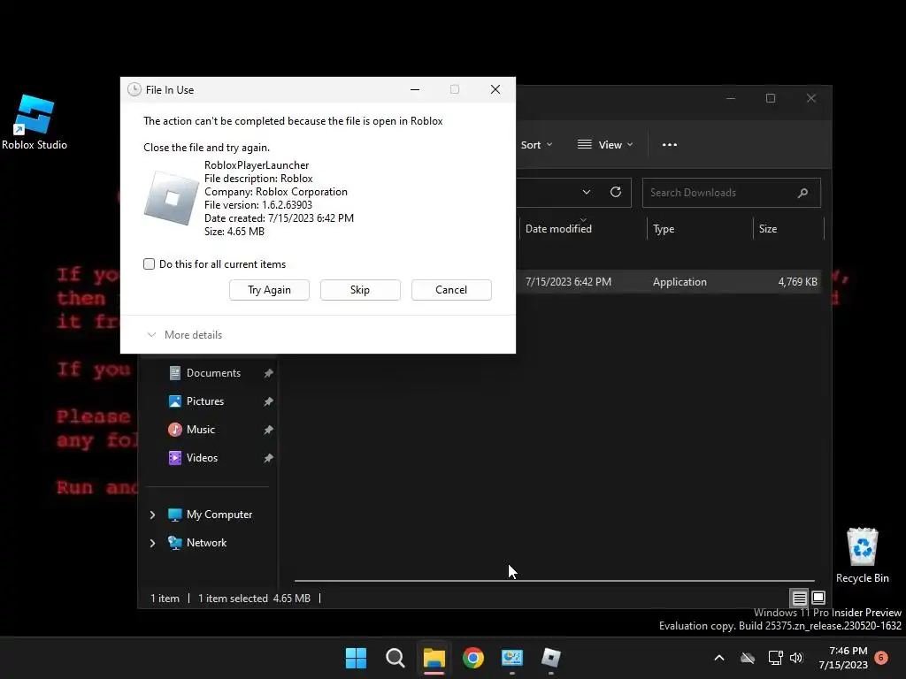Minimize the File Explorer window
906x679 pixels.
click(x=731, y=98)
